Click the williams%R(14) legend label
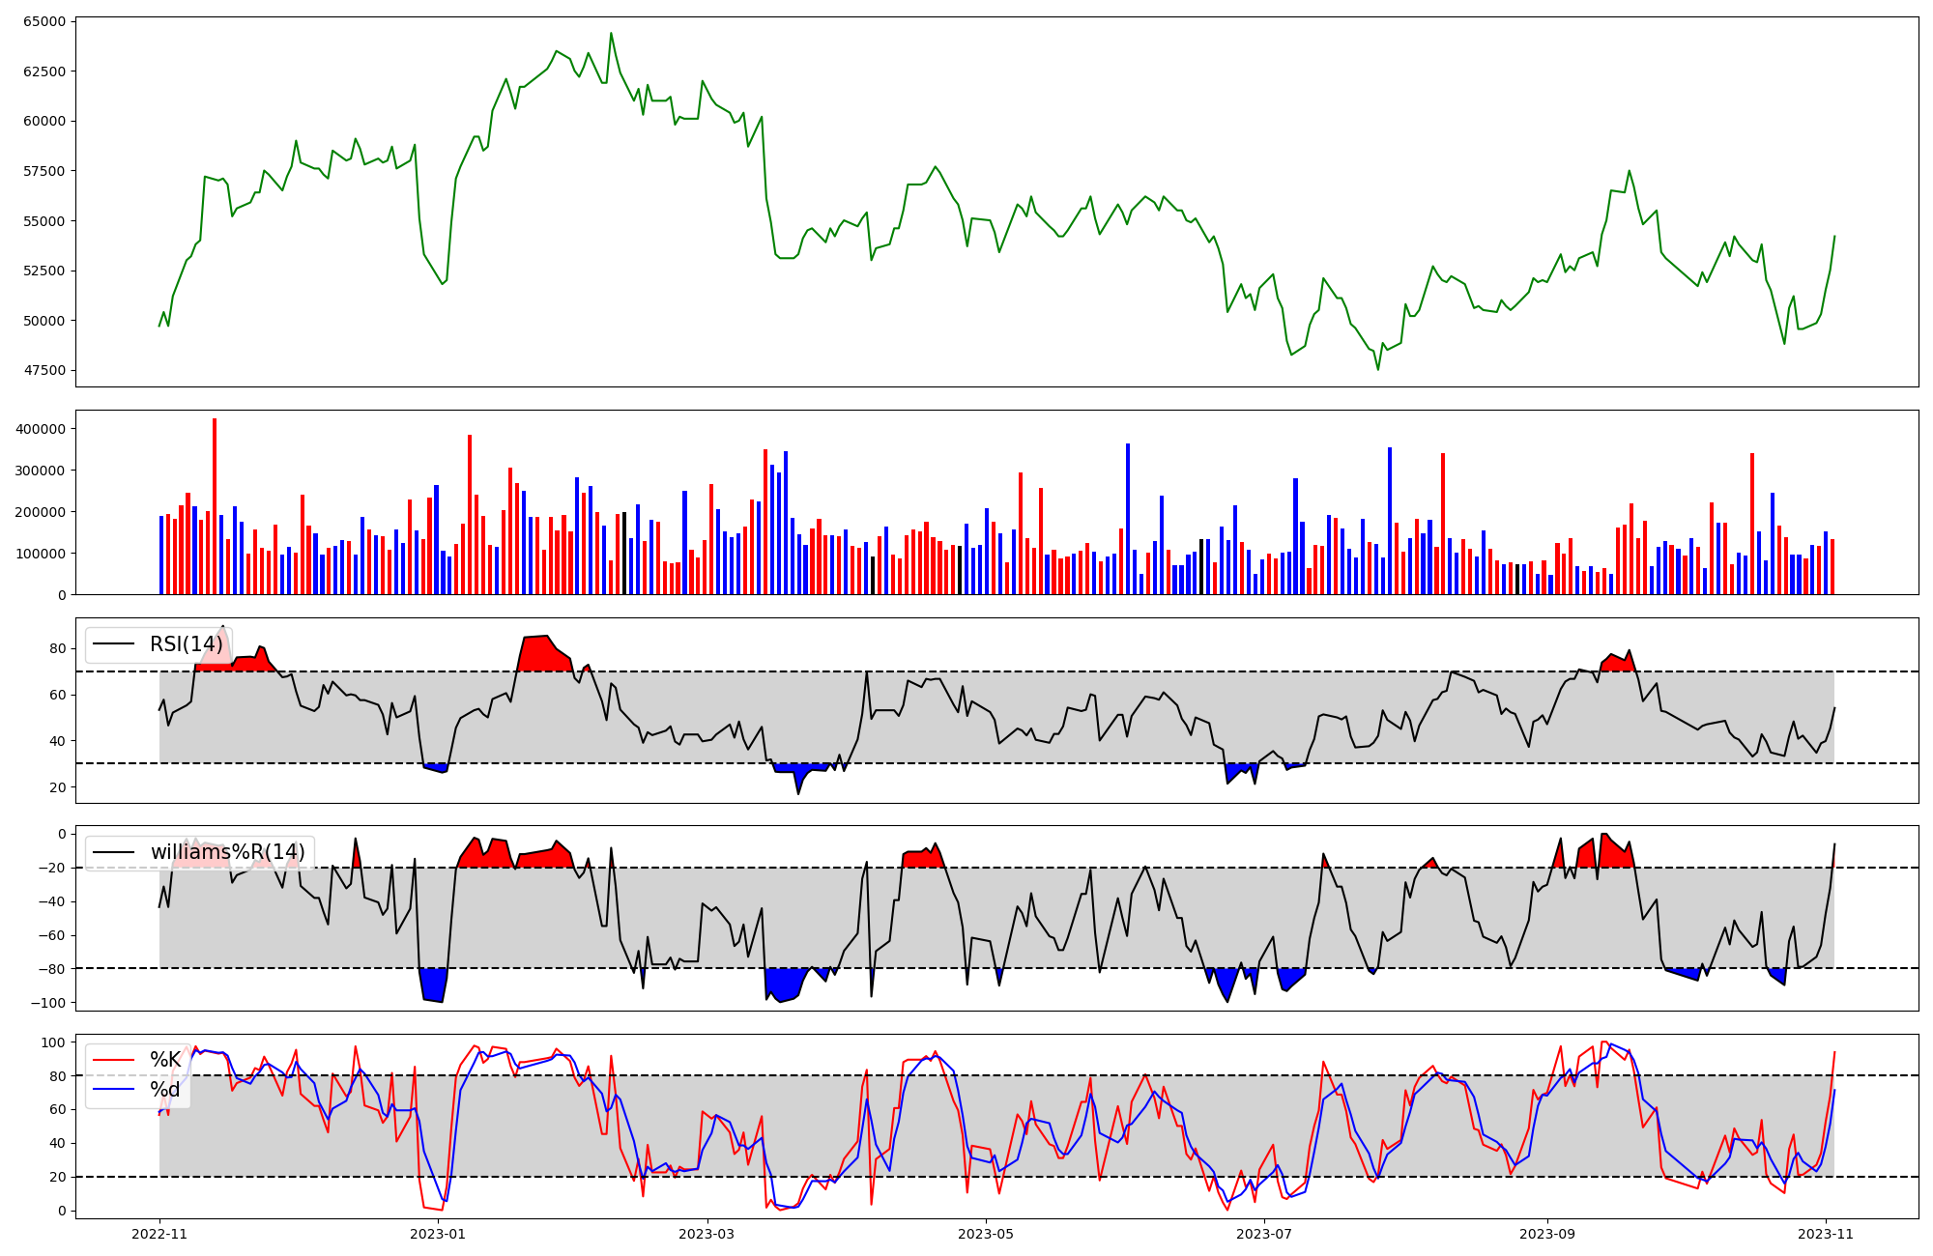Screen dimensions: 1933x1256 pyautogui.click(x=227, y=852)
